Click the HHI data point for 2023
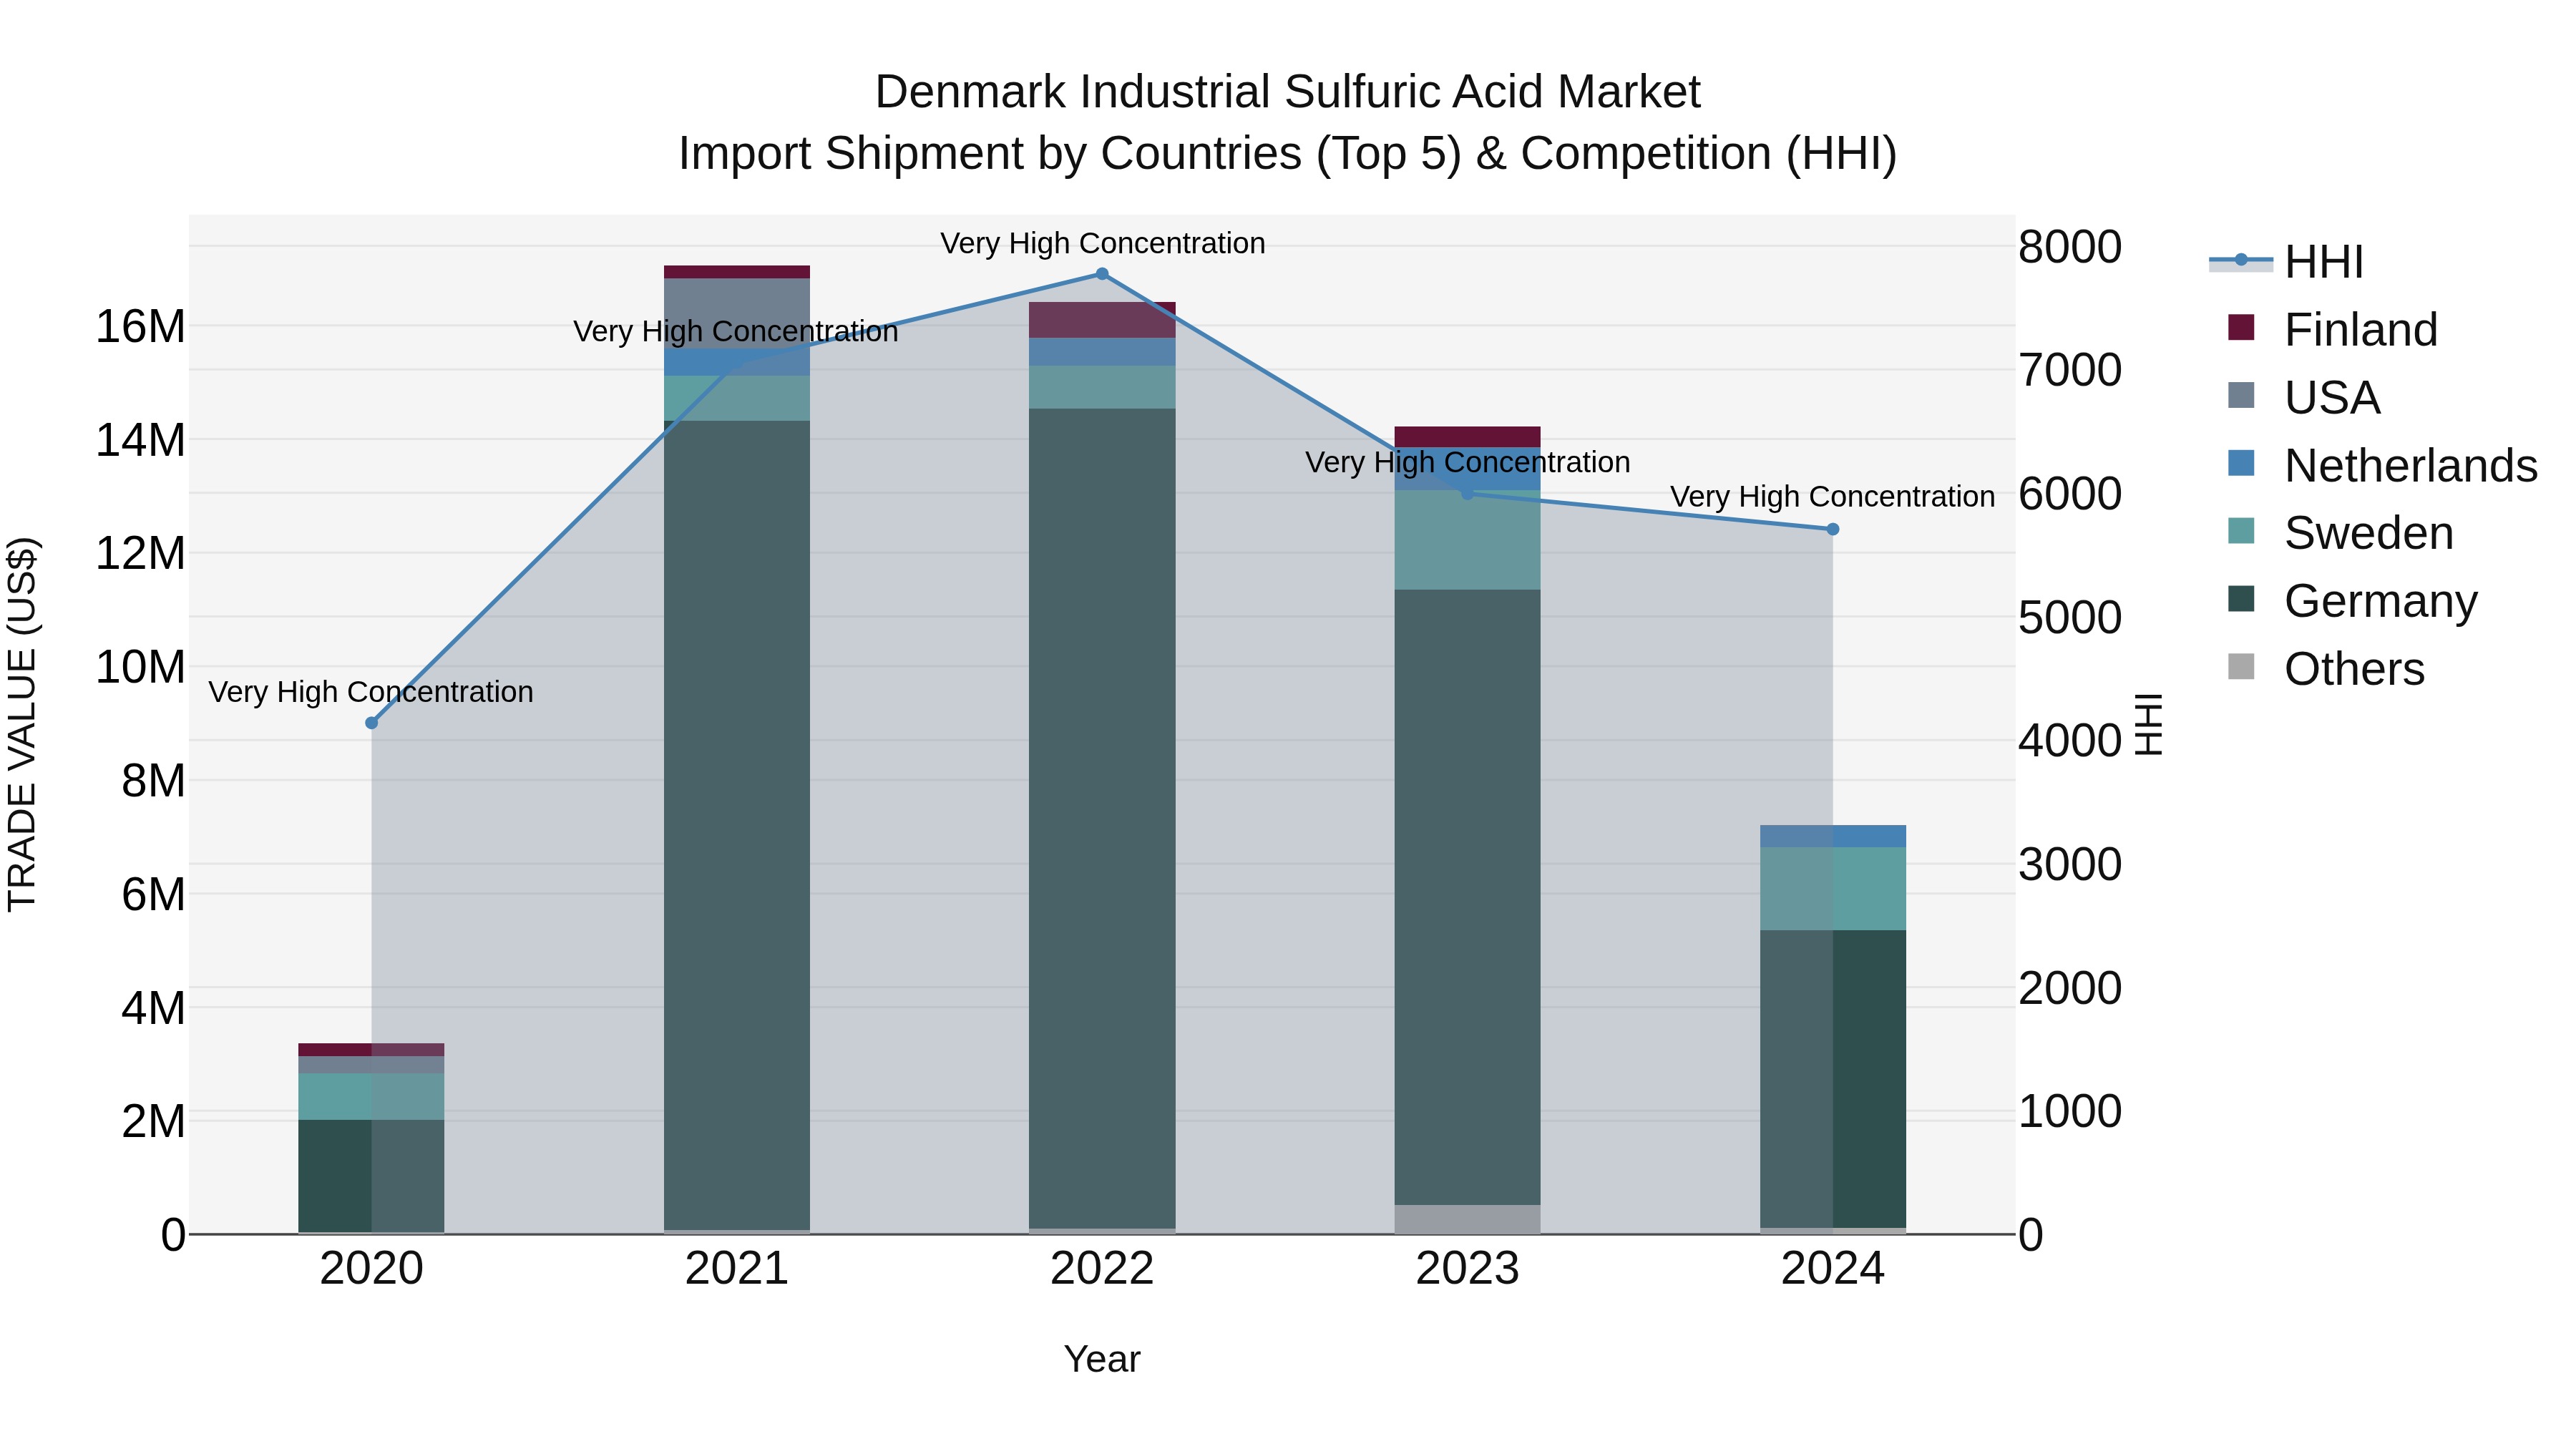Image resolution: width=2576 pixels, height=1449 pixels. pyautogui.click(x=1468, y=493)
